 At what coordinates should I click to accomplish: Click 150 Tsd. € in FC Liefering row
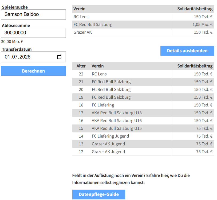(x=203, y=105)
